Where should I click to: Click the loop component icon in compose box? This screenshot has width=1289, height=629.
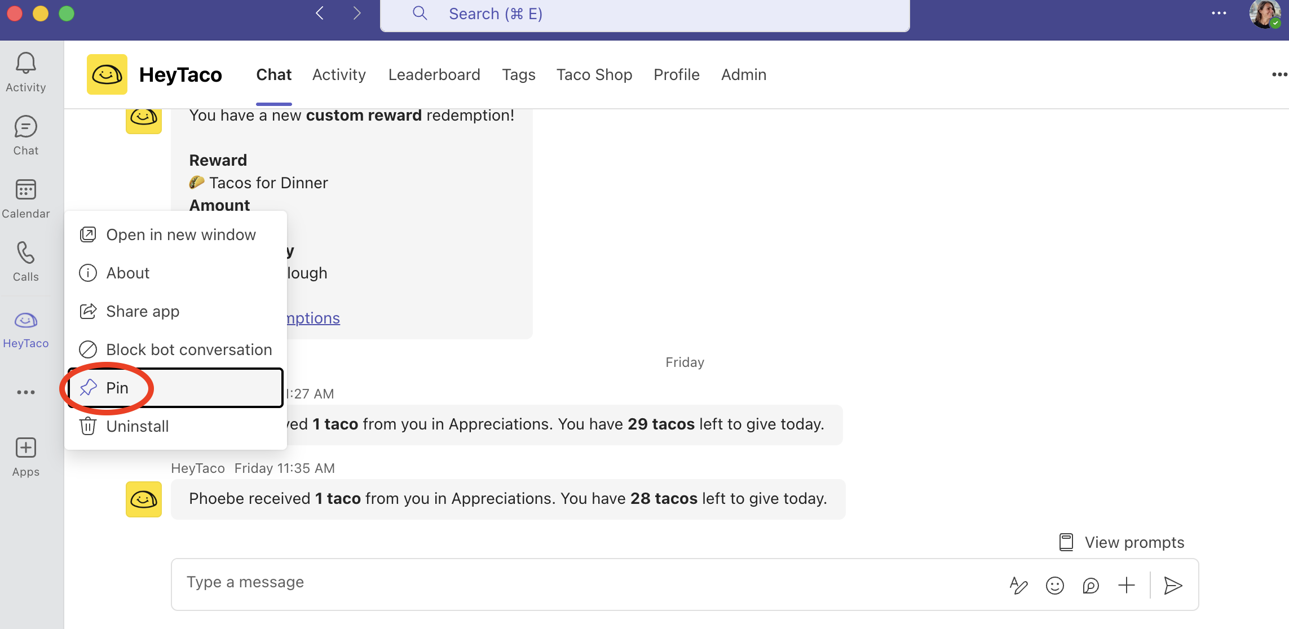(1091, 586)
